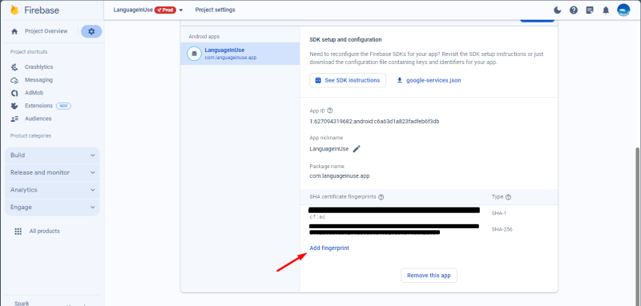Open All products grid icon
641x306 pixels.
[18, 232]
